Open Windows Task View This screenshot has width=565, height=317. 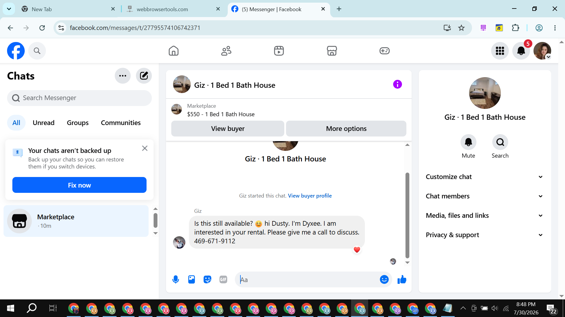[x=53, y=308]
